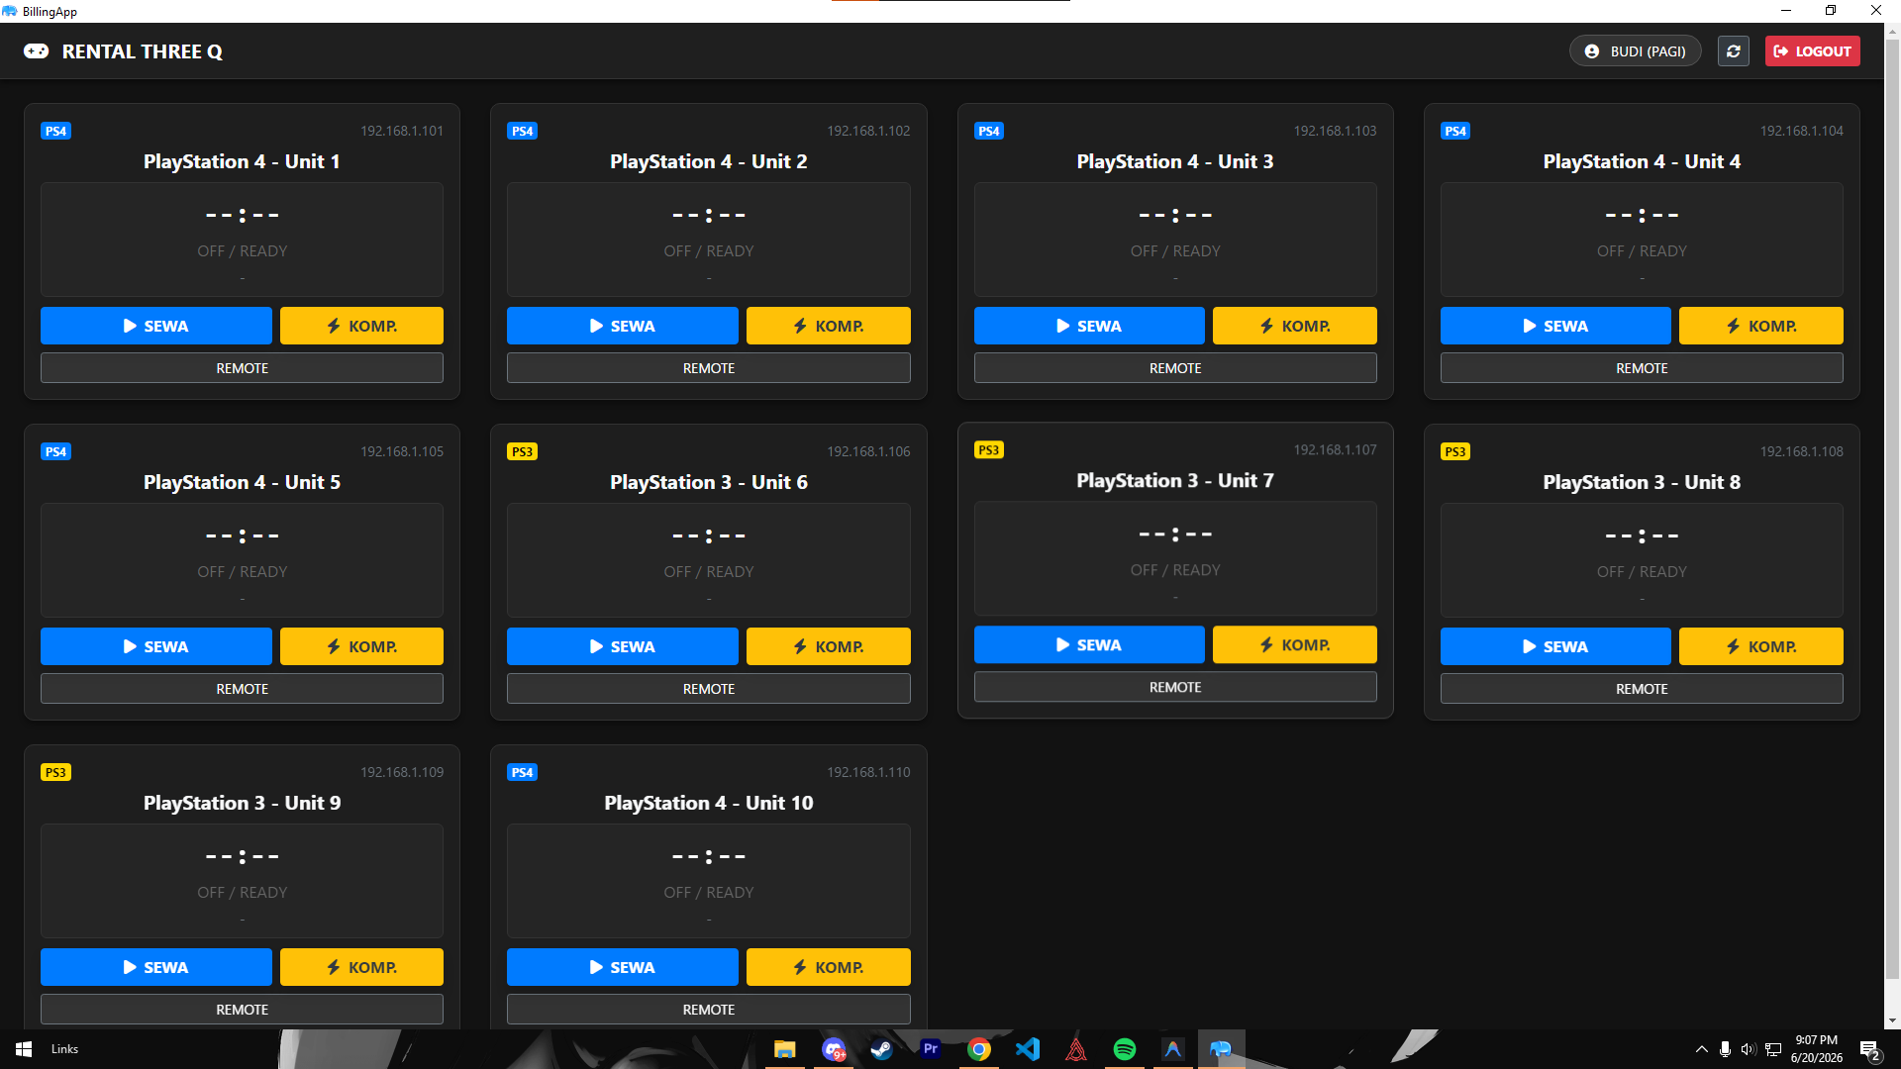
Task: Show hidden system tray icons chevron
Action: pos(1701,1049)
